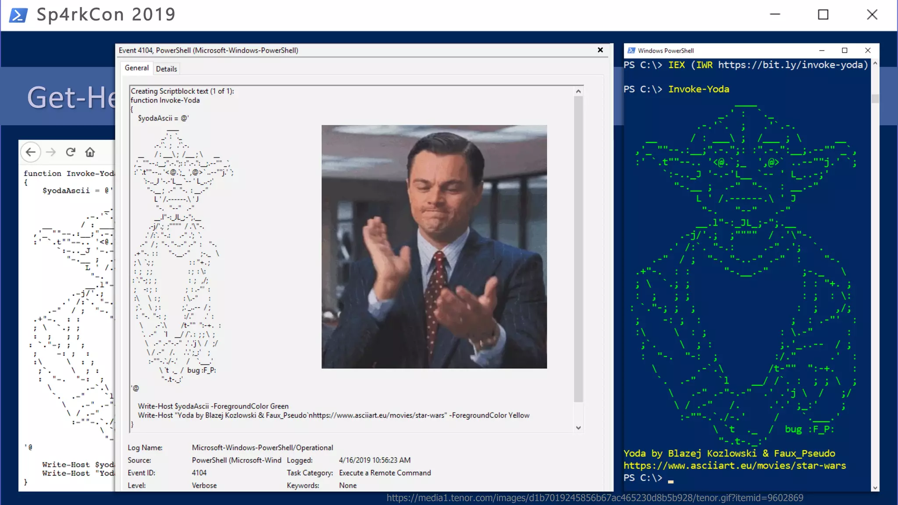The width and height of the screenshot is (898, 505).
Task: Click the Level value 'Verbose'
Action: pos(204,486)
